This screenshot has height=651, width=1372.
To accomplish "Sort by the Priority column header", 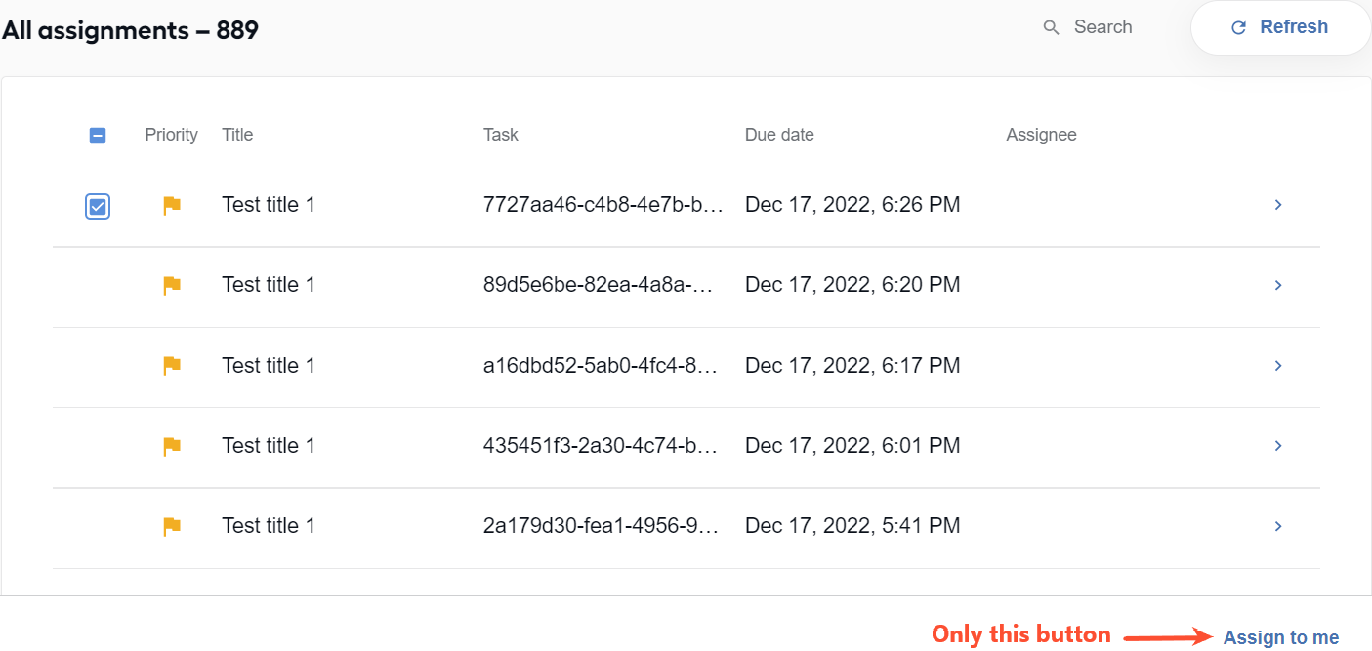I will (171, 135).
